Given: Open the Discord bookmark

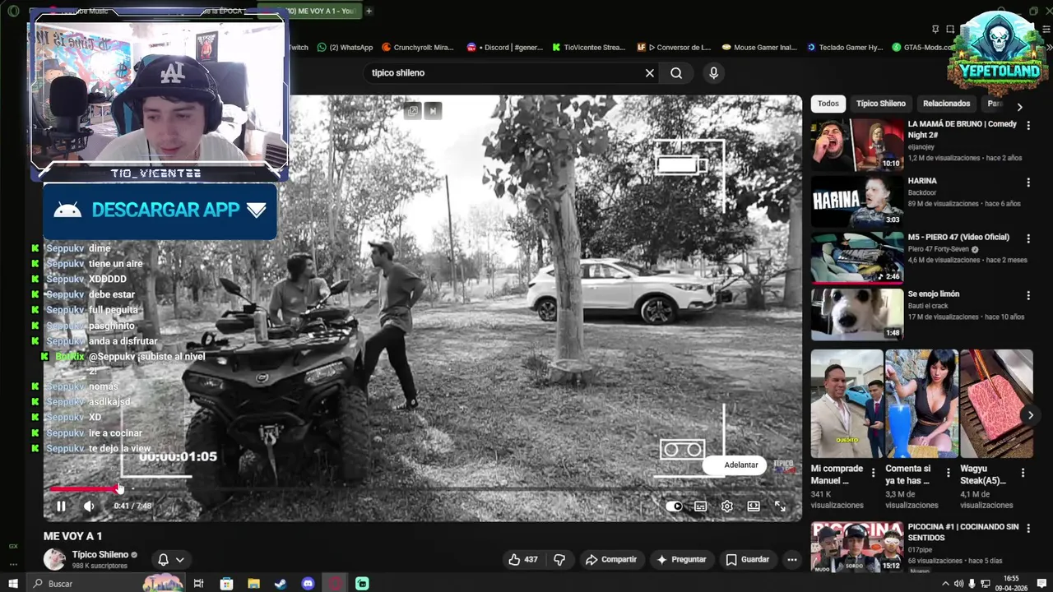Looking at the screenshot, I should click(504, 48).
